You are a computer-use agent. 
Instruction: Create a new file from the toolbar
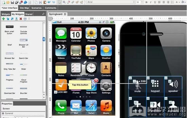point(4,2)
